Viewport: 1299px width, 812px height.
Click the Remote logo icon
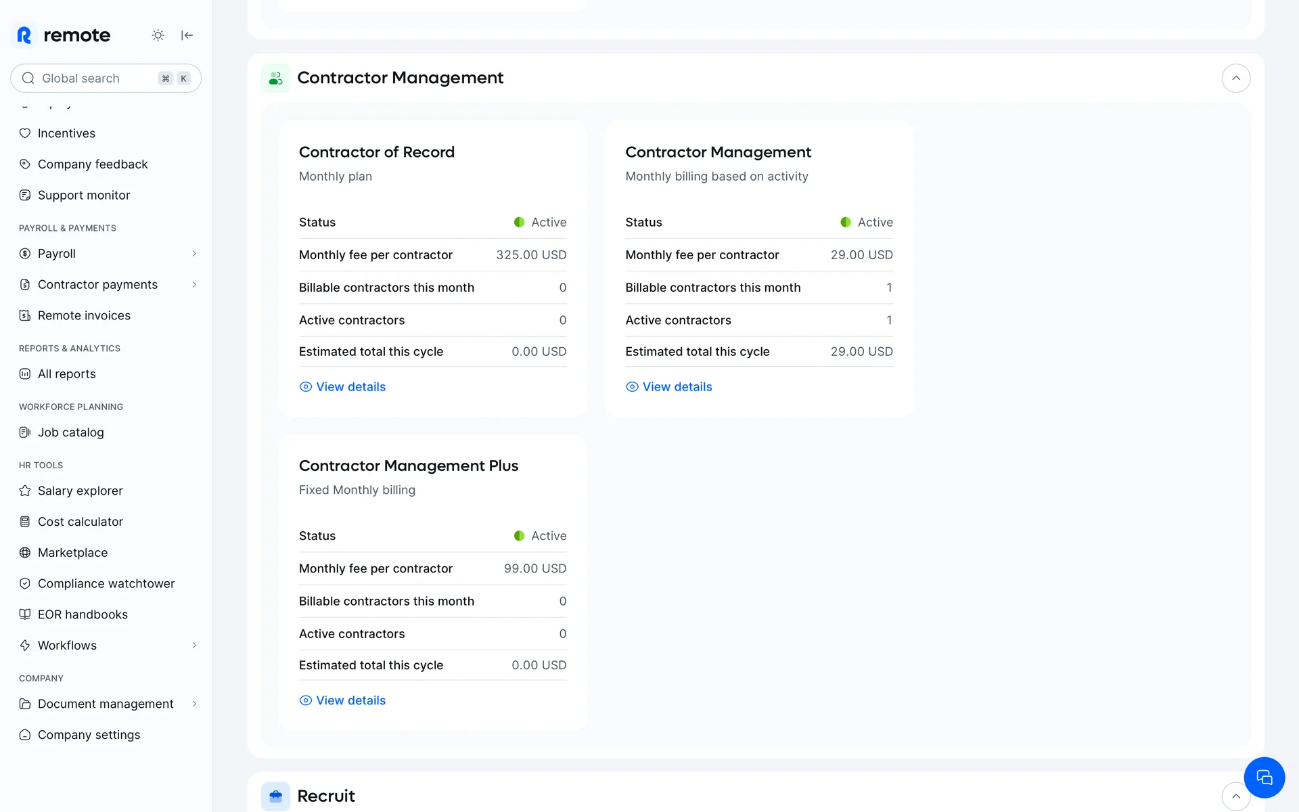(24, 35)
